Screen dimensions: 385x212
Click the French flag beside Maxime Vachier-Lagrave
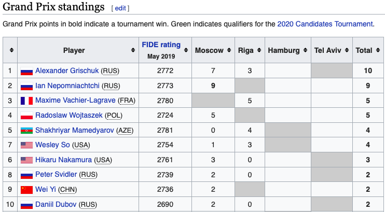point(26,101)
